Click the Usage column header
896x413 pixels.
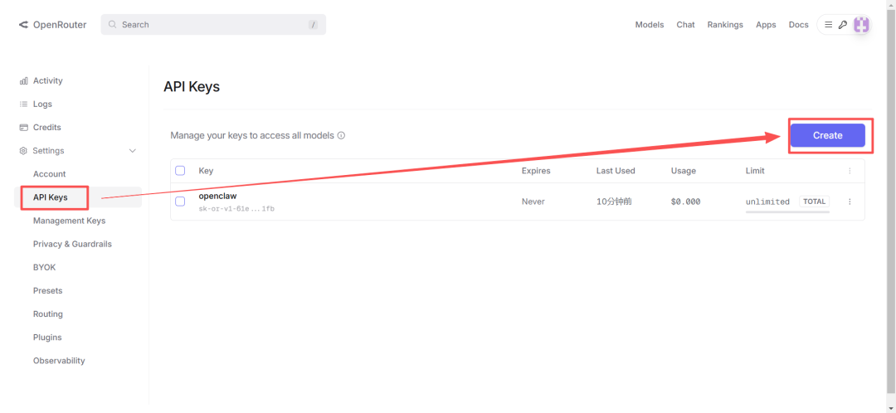[x=684, y=171]
